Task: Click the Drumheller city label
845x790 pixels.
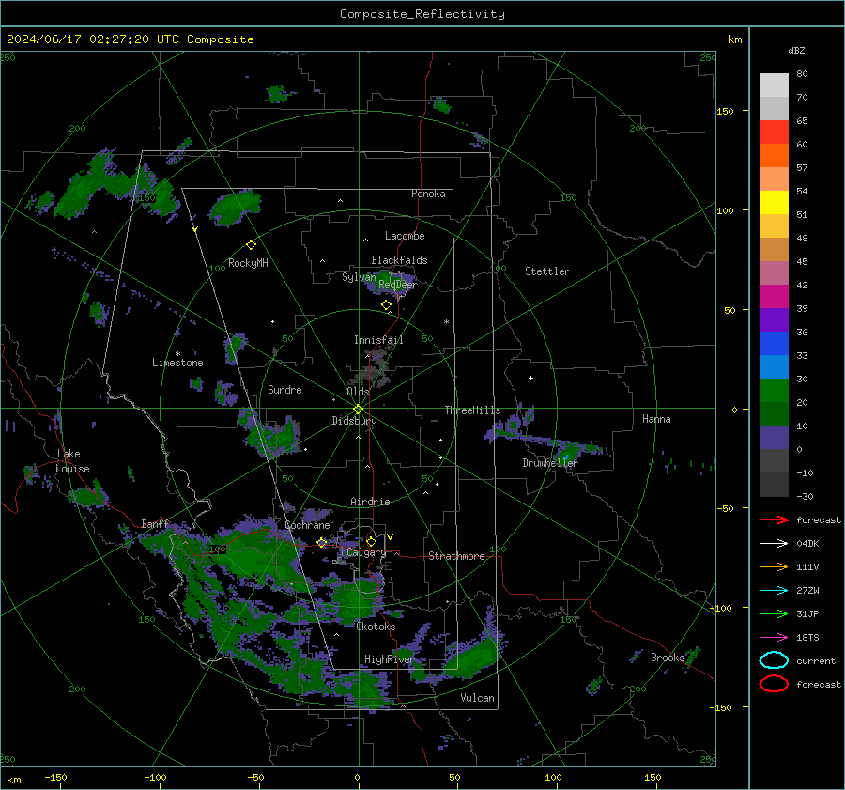Action: click(x=550, y=463)
